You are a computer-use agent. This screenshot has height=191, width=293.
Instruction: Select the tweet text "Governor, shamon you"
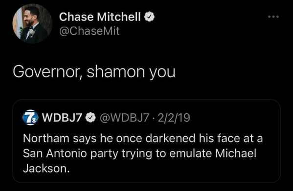point(94,72)
